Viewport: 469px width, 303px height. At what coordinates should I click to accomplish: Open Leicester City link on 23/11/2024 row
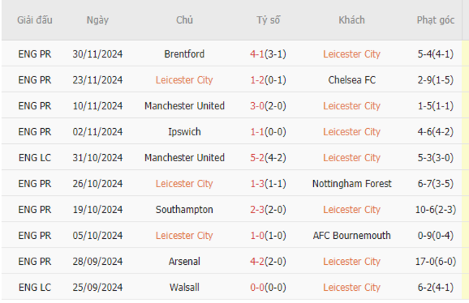click(184, 80)
